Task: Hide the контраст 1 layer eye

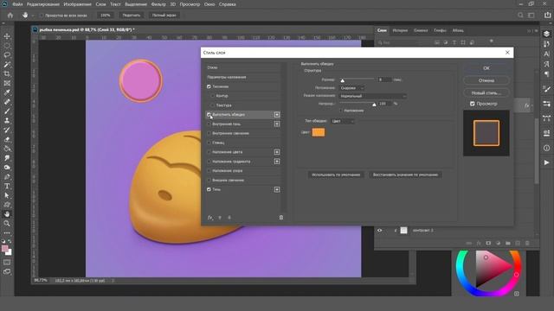Action: (380, 231)
